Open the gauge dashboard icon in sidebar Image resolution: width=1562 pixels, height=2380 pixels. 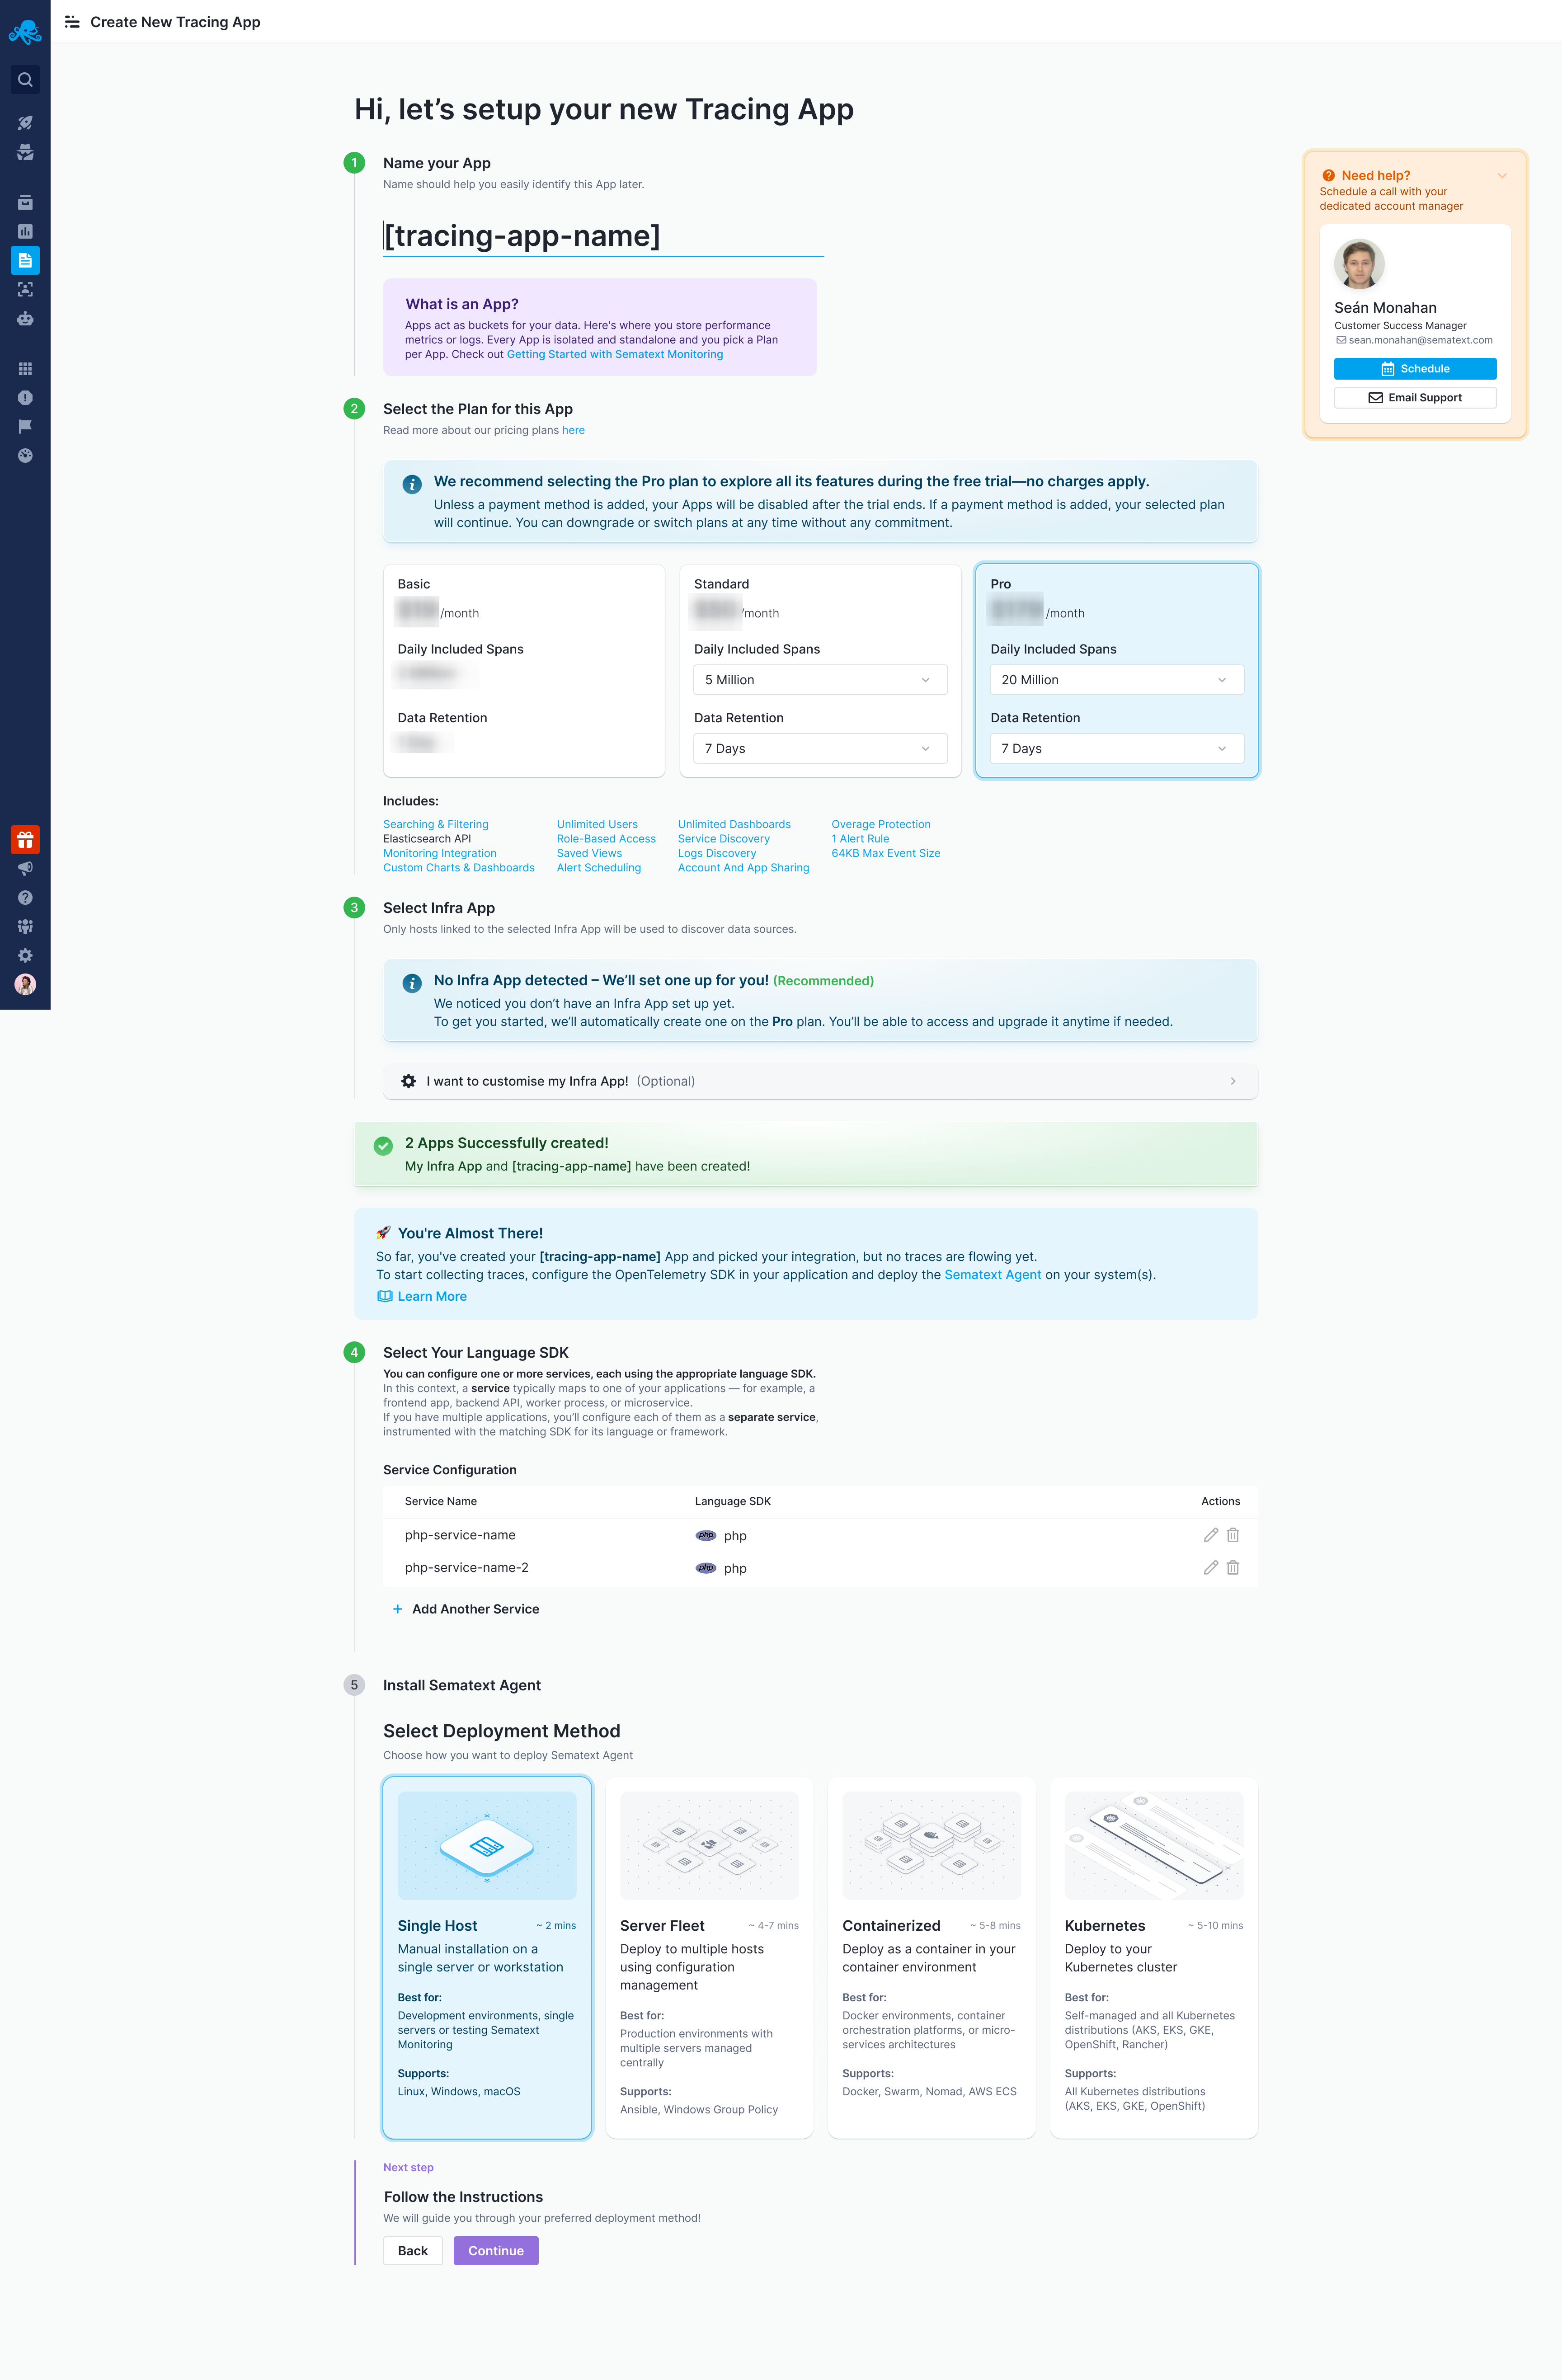(25, 455)
